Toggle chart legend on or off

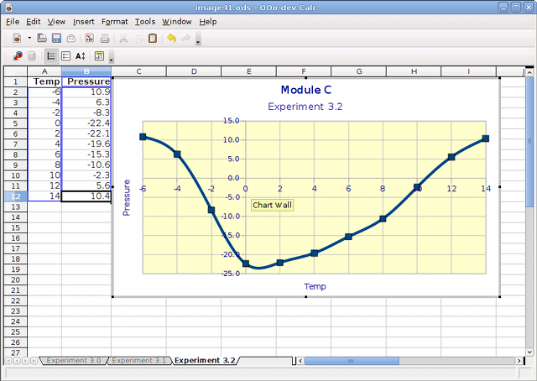pyautogui.click(x=65, y=56)
